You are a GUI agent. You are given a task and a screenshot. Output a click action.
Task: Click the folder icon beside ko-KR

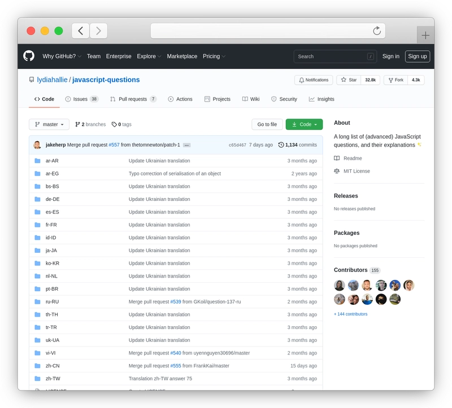(37, 263)
